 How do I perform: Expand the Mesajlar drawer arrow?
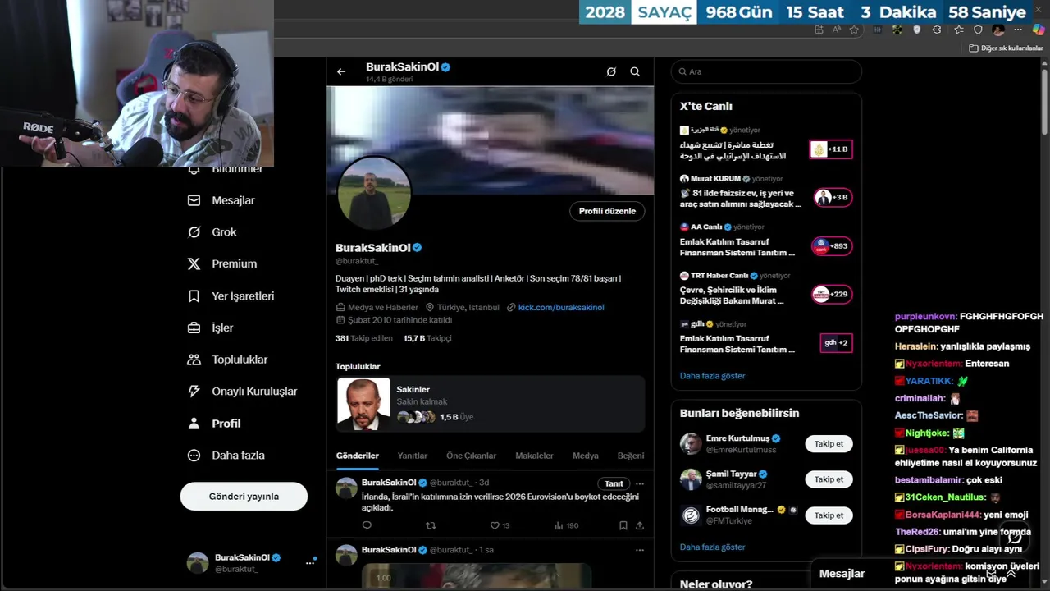[1011, 574]
